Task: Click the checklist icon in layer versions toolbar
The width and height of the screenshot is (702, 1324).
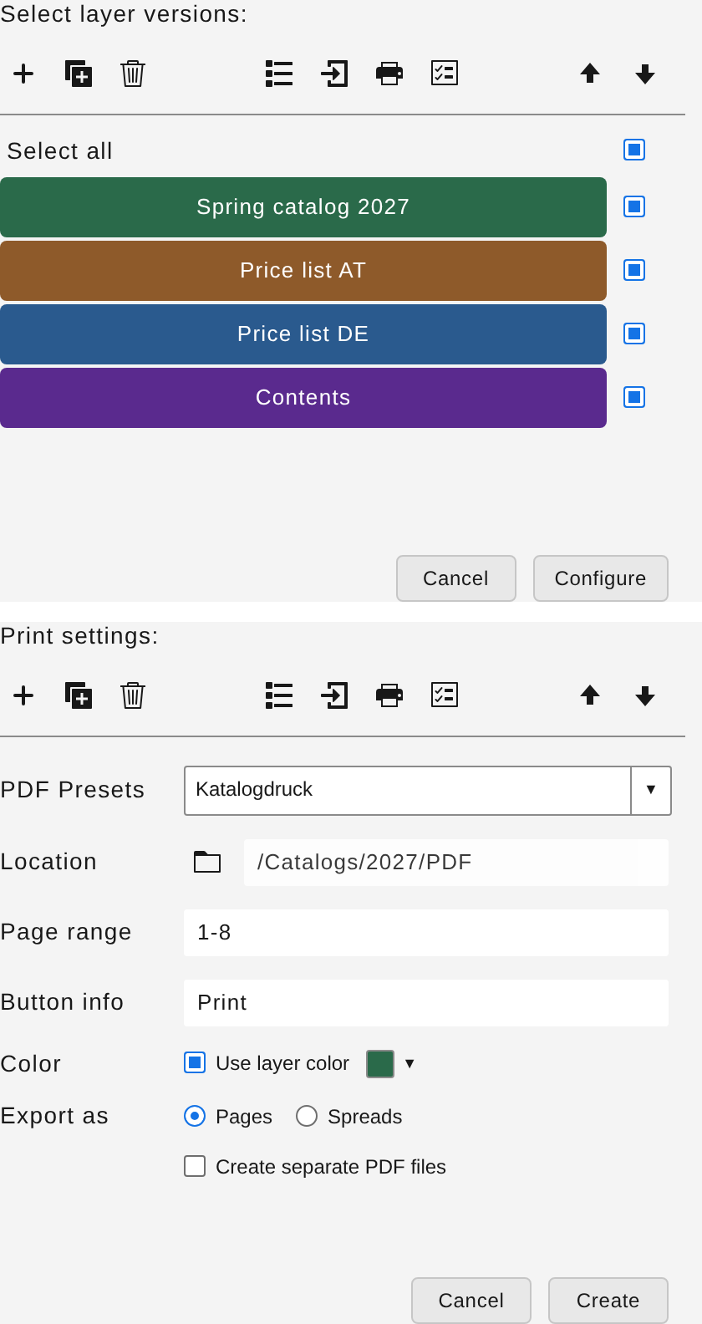Action: coord(445,74)
